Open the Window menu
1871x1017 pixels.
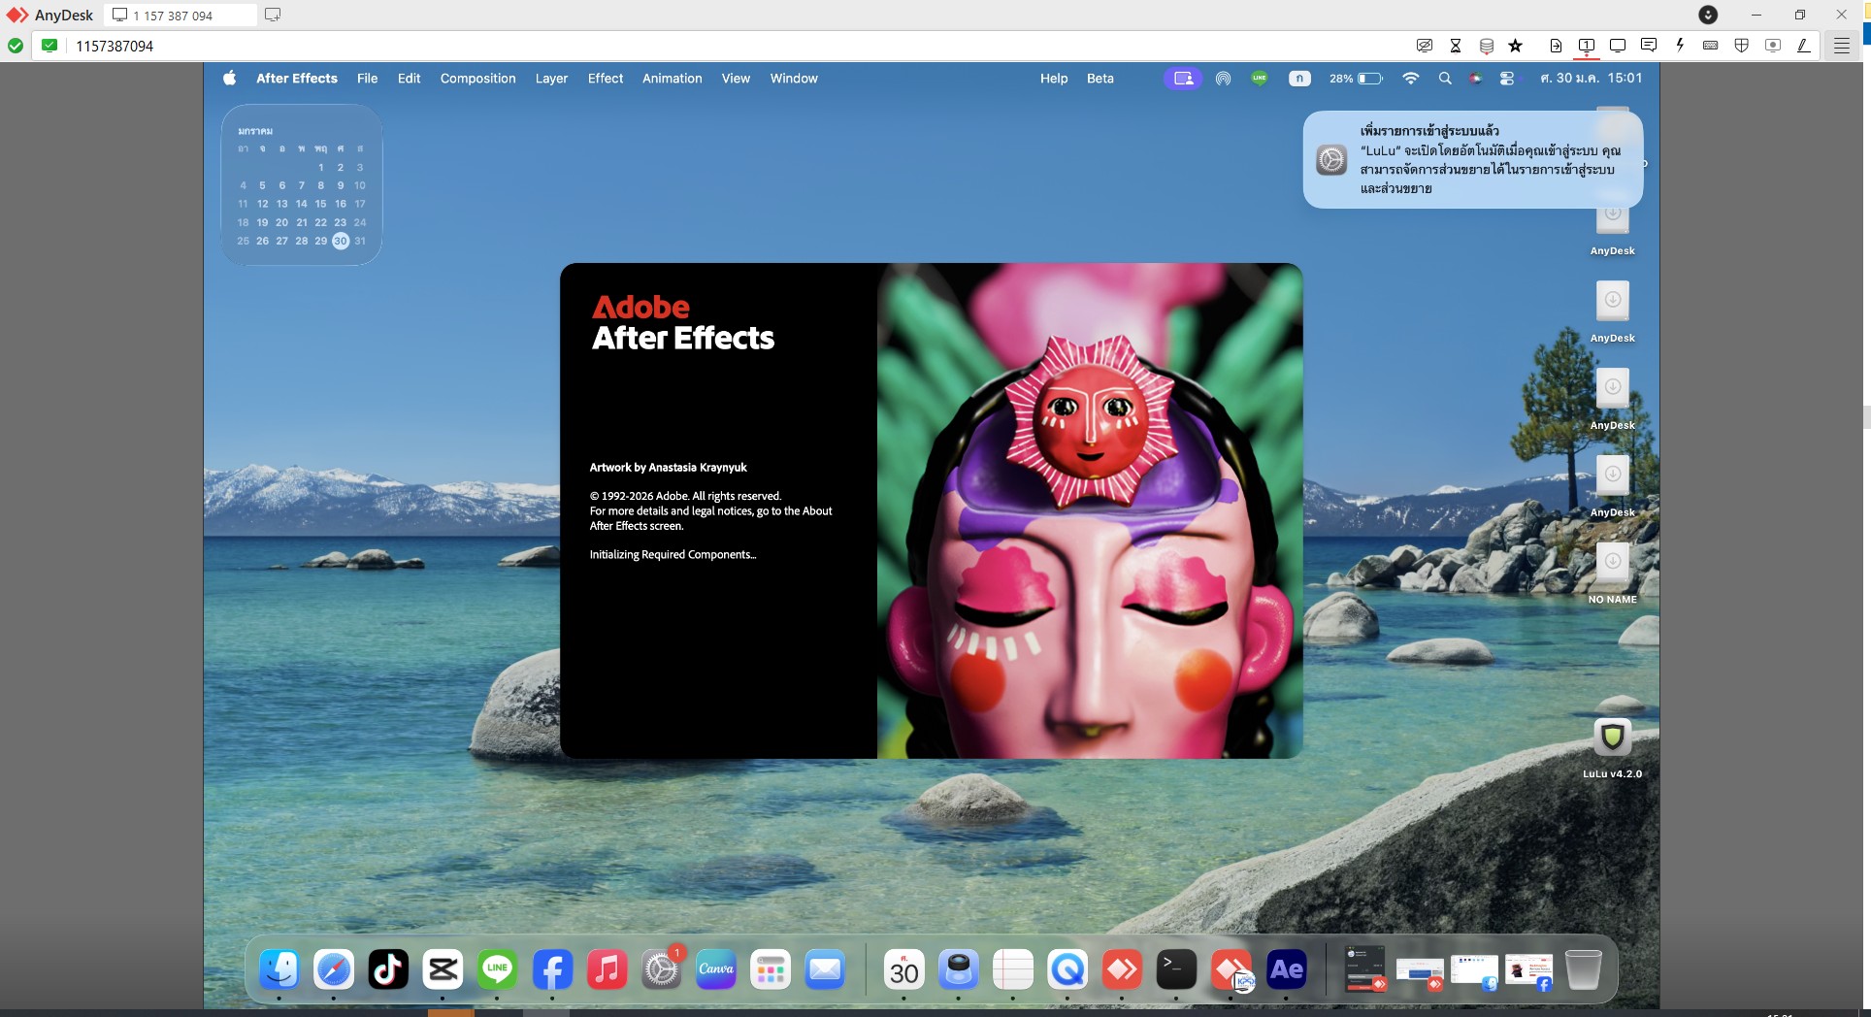(x=794, y=79)
